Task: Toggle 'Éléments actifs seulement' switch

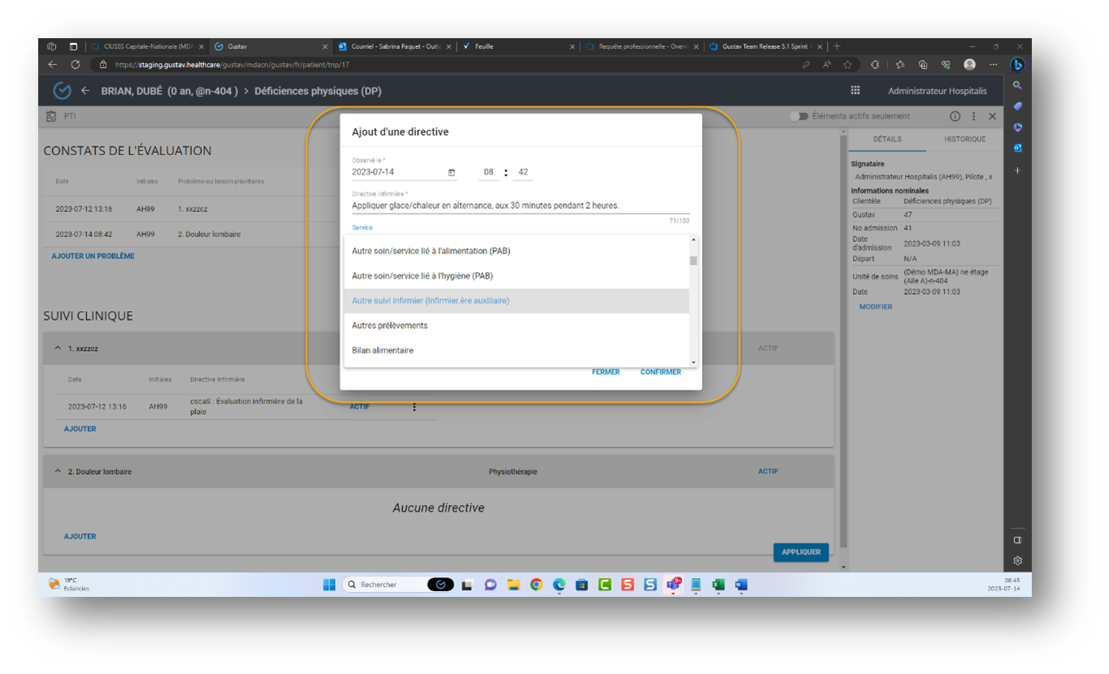Action: pos(799,116)
